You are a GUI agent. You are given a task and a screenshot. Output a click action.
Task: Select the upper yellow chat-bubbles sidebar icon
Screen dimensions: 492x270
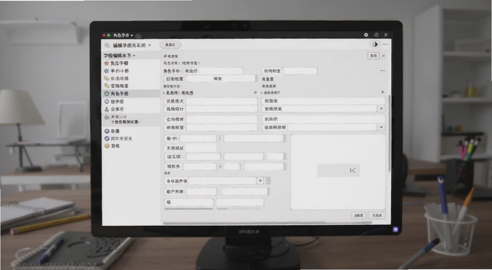coord(106,79)
